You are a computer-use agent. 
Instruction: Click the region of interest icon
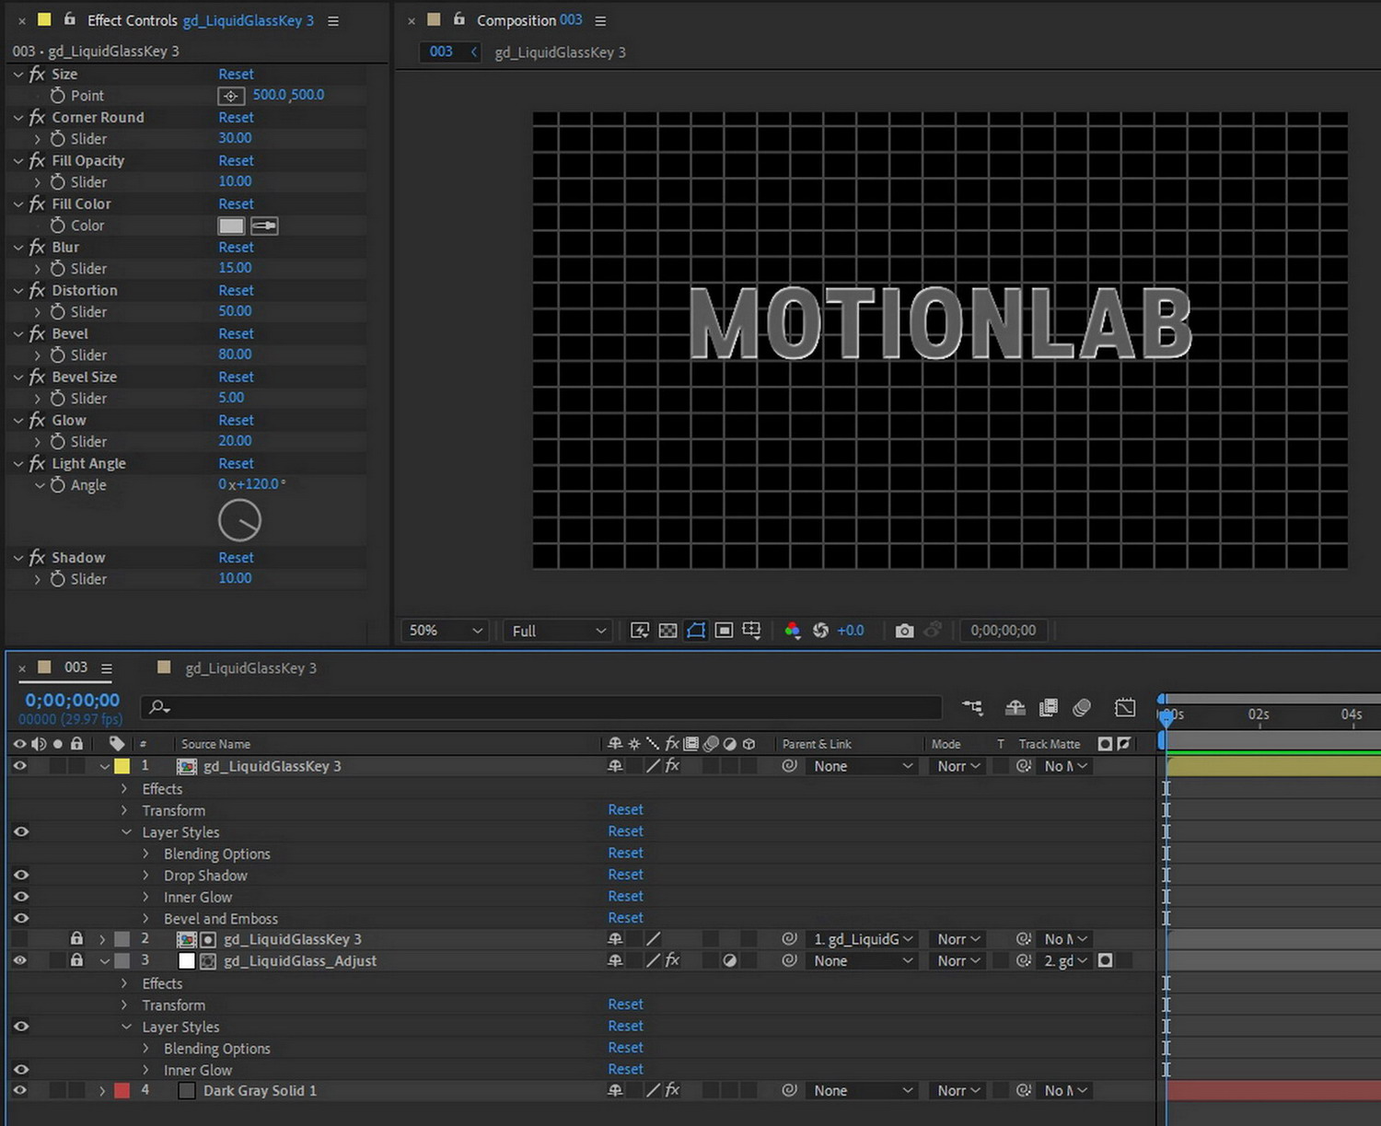[x=725, y=631]
